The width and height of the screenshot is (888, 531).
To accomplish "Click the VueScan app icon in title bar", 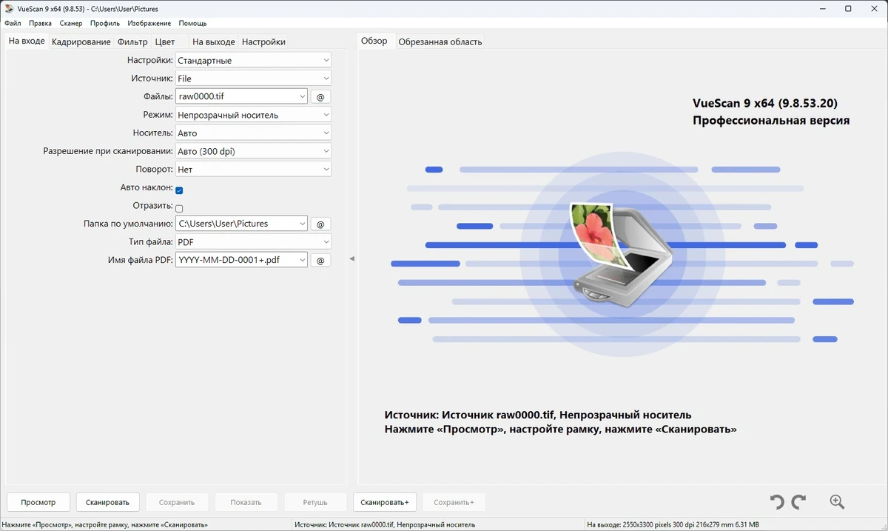I will [8, 8].
